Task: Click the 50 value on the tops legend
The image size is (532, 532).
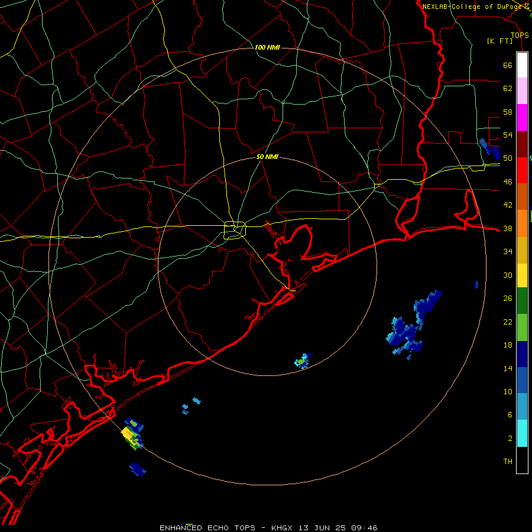Action: point(508,158)
